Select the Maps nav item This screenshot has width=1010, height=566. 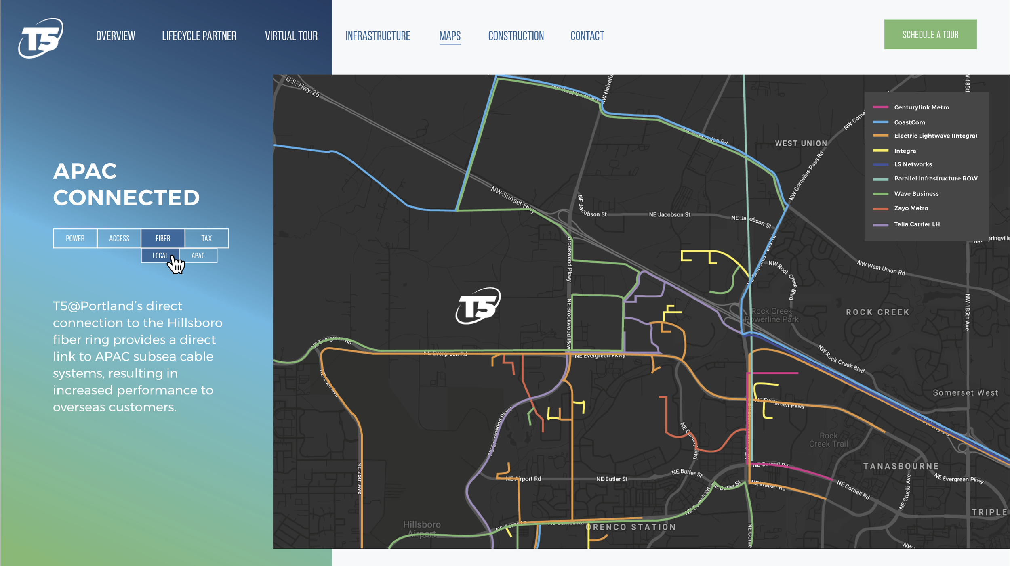450,36
